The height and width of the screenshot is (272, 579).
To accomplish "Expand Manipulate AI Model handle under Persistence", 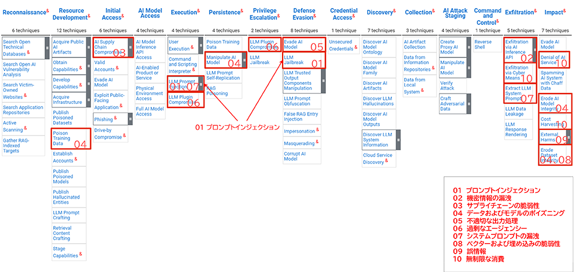I will (244, 60).
